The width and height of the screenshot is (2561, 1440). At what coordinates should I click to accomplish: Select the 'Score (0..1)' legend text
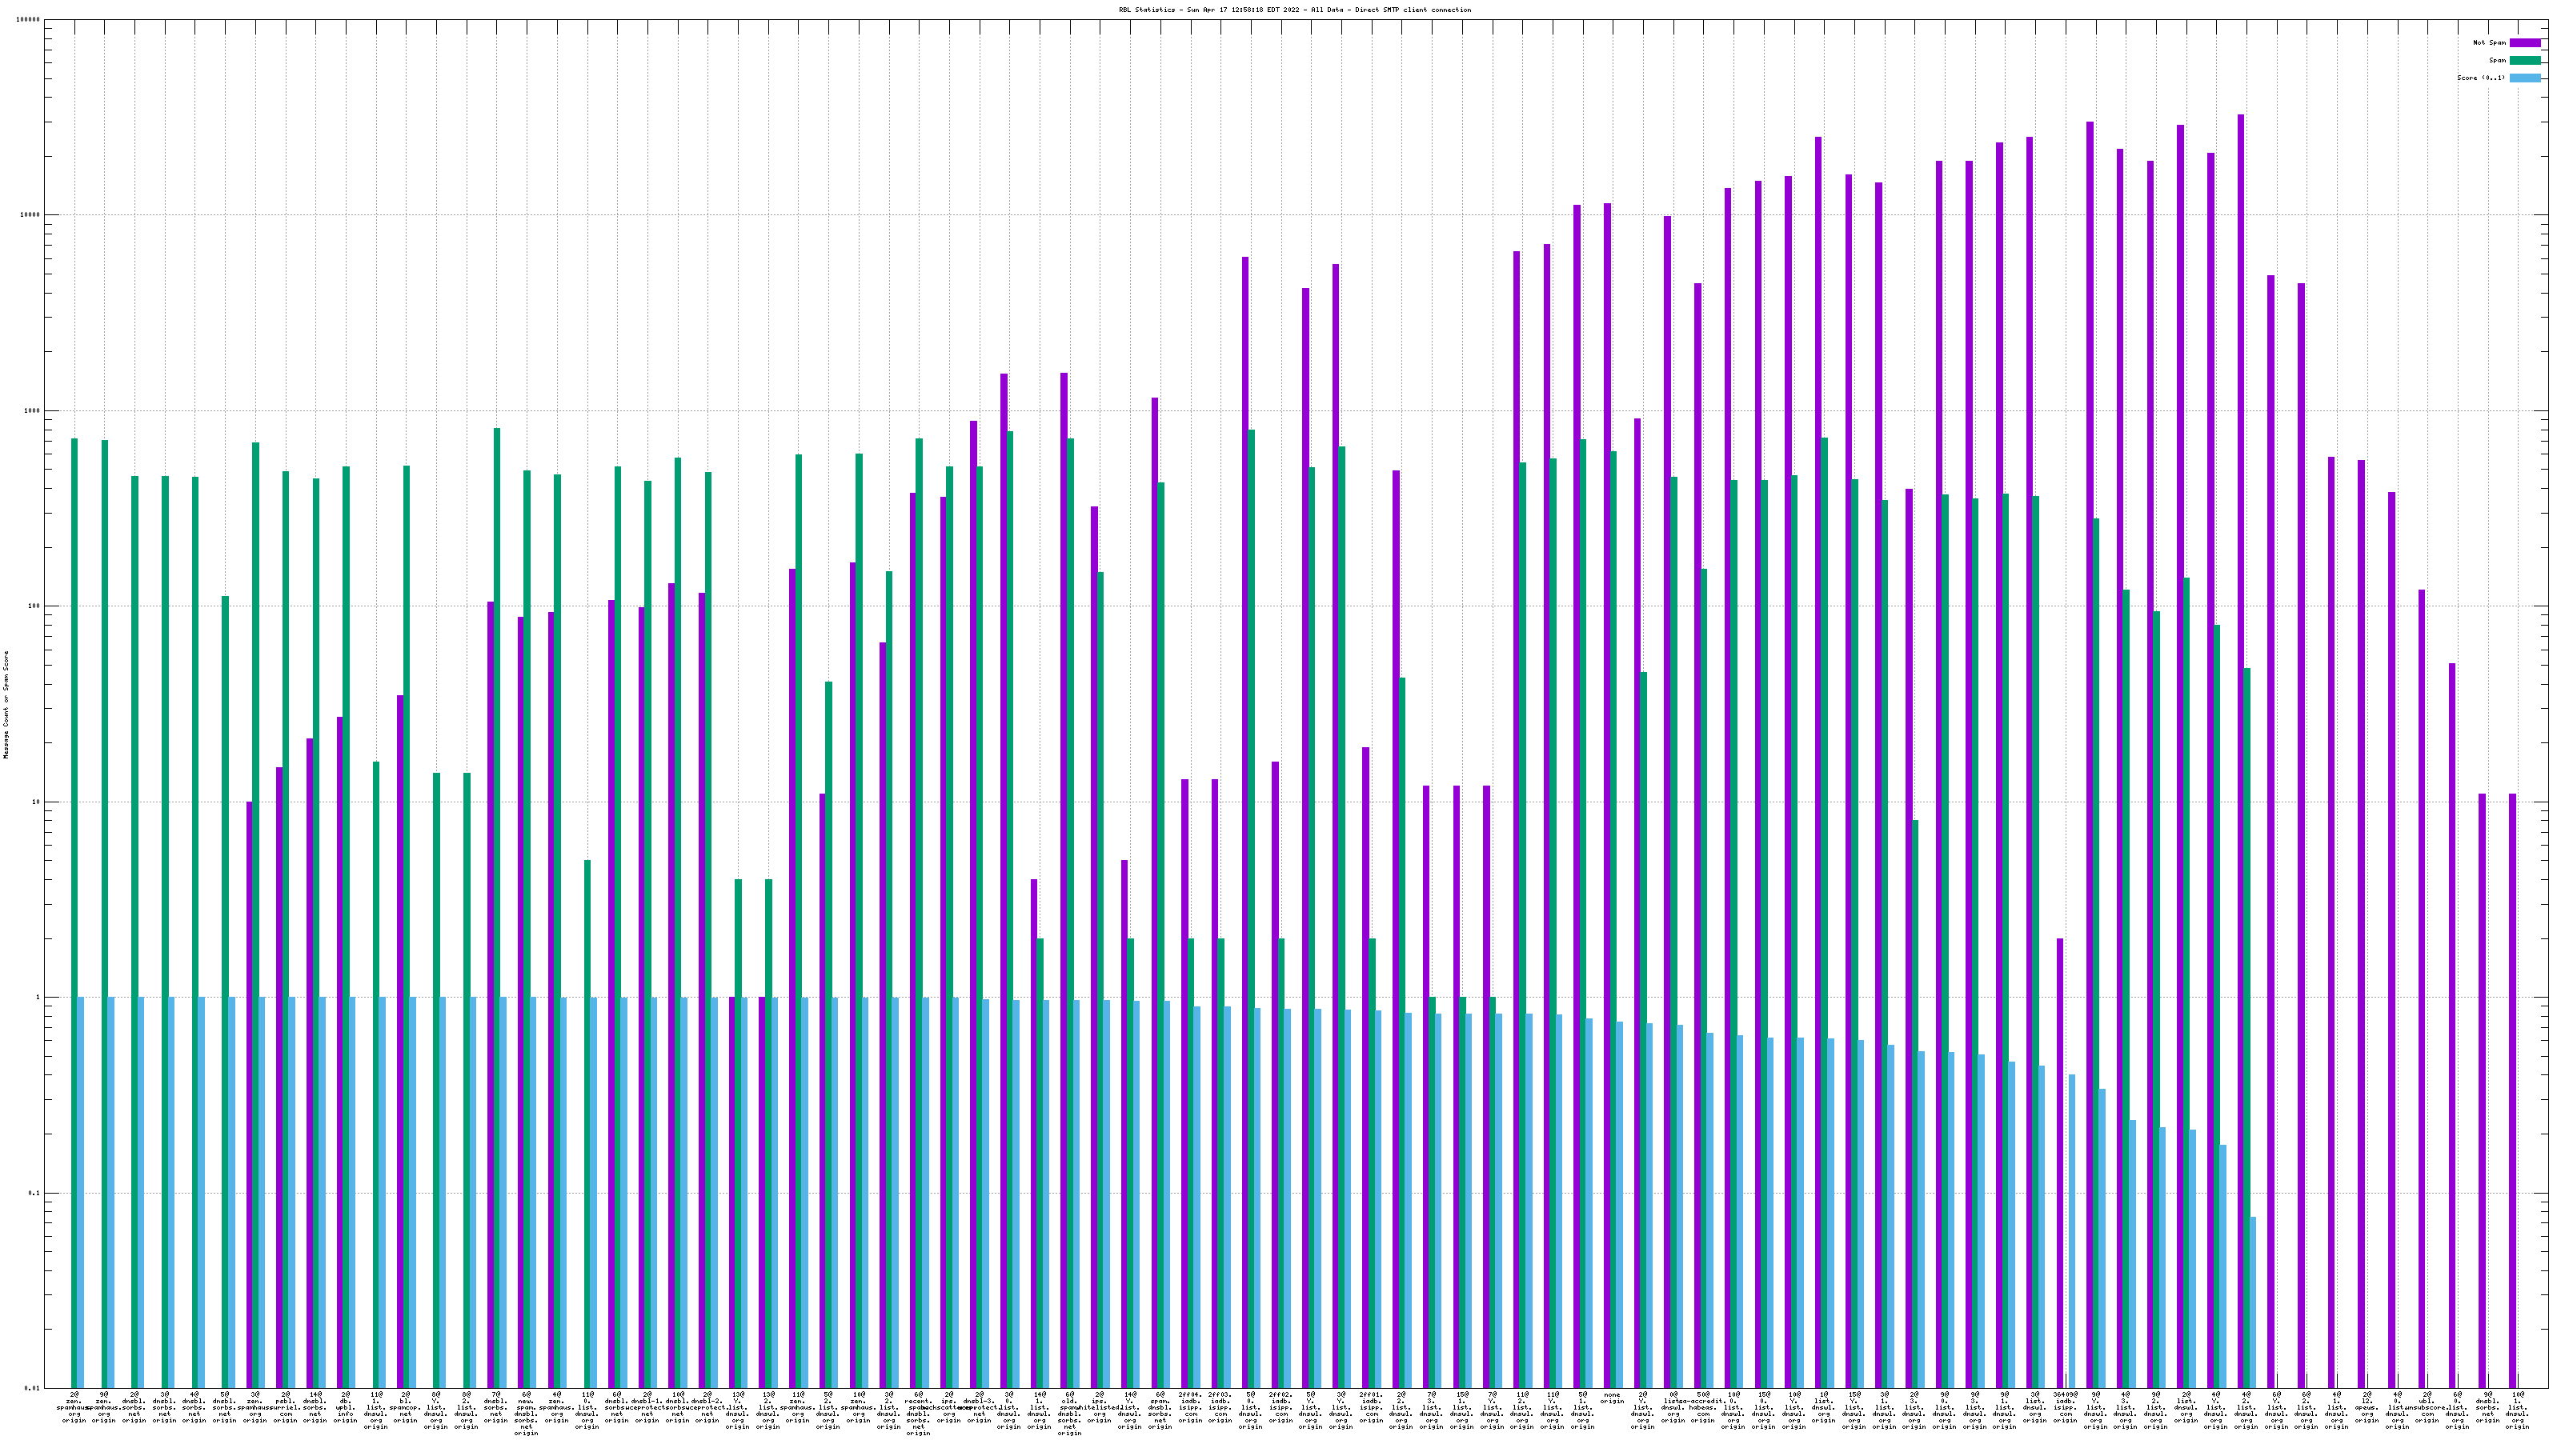click(x=2480, y=78)
